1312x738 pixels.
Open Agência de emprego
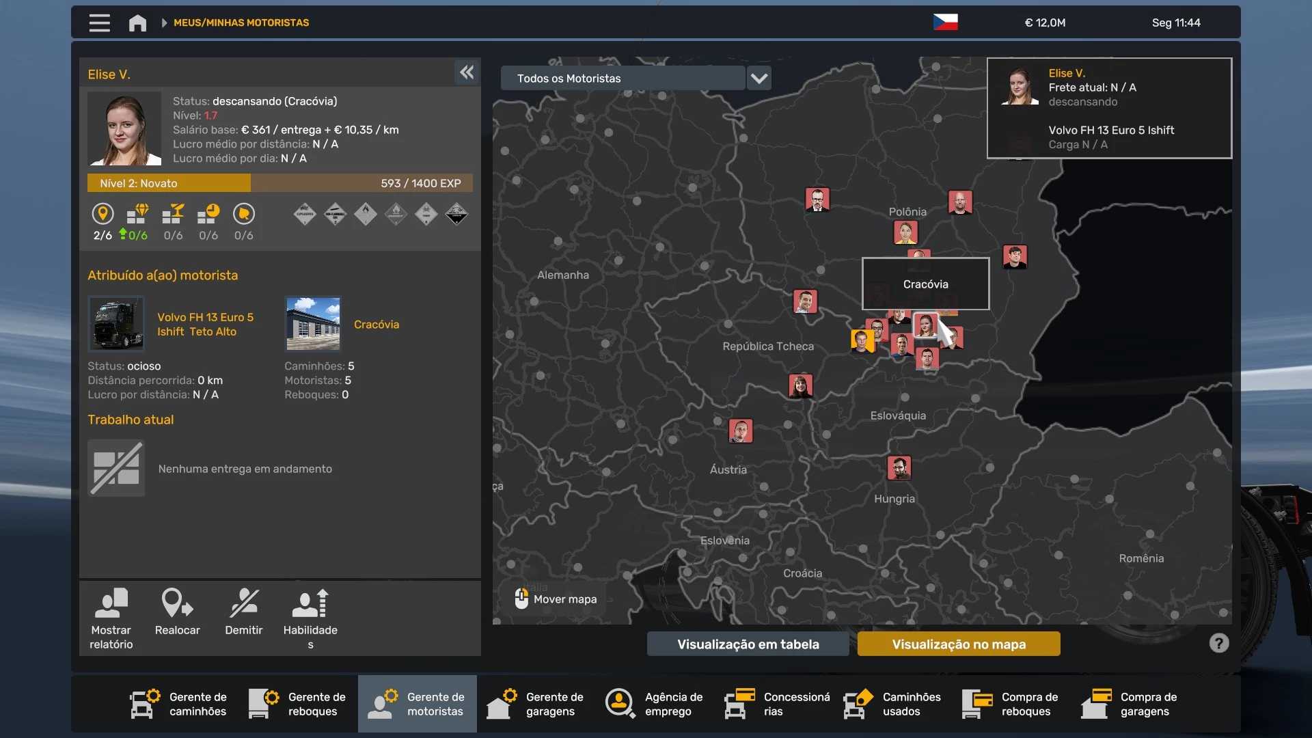[655, 704]
